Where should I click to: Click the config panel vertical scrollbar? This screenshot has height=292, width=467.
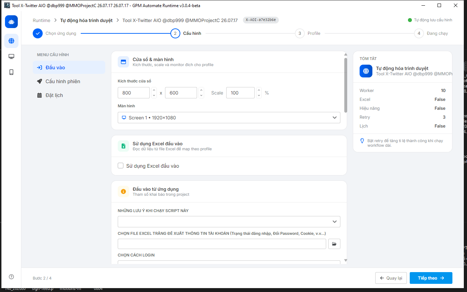[x=346, y=85]
